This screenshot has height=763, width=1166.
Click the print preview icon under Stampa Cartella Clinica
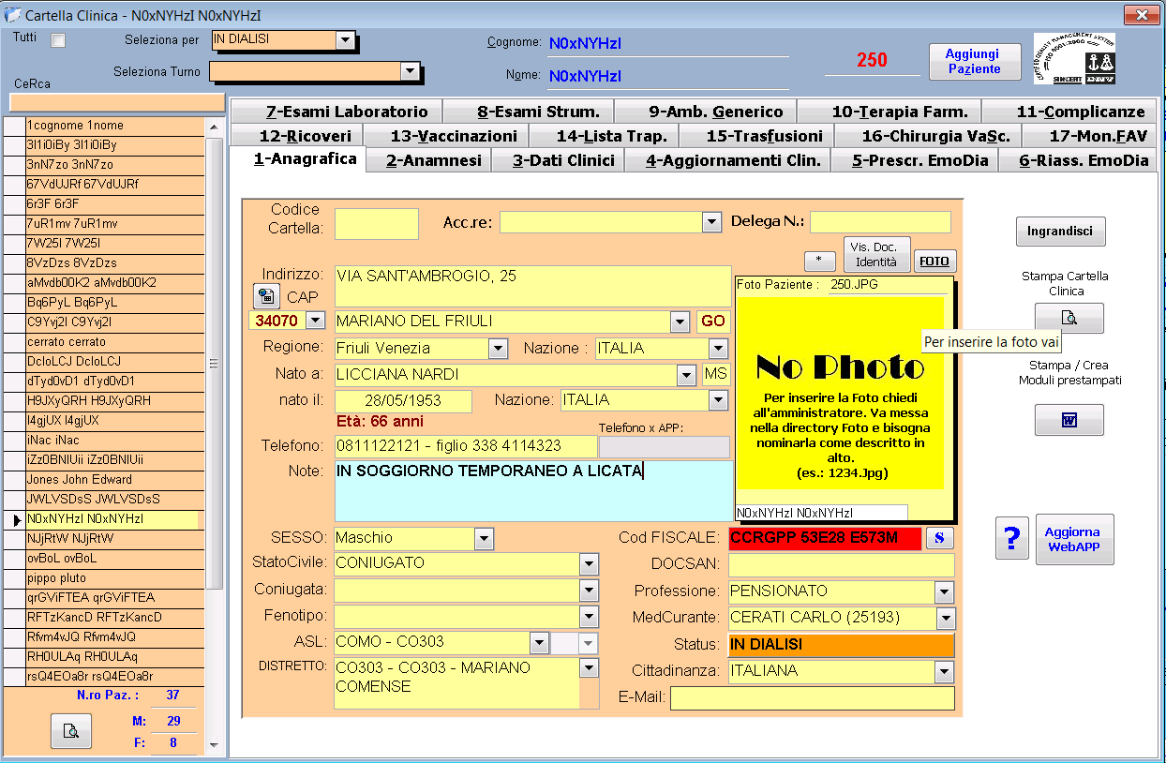tap(1069, 319)
